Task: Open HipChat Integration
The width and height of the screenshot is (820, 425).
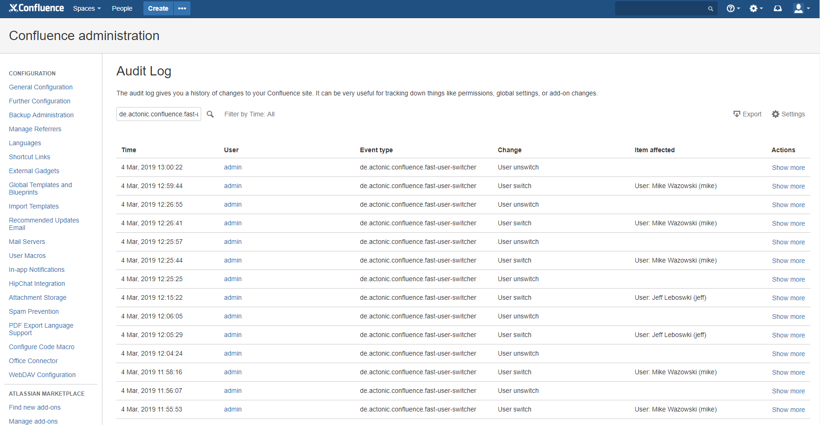Action: [37, 283]
